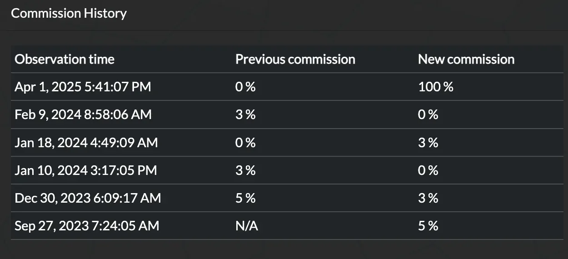Image resolution: width=568 pixels, height=259 pixels.
Task: Click the New commission column header
Action: [466, 59]
